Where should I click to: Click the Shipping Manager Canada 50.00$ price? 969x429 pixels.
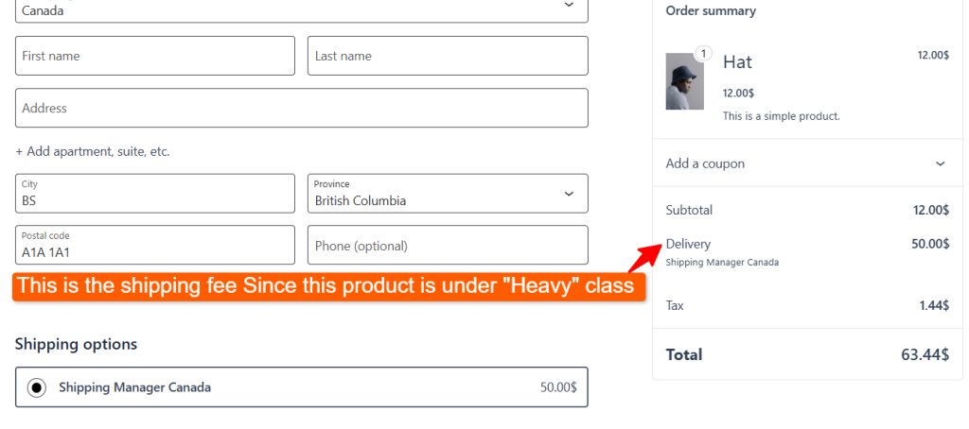pos(558,387)
